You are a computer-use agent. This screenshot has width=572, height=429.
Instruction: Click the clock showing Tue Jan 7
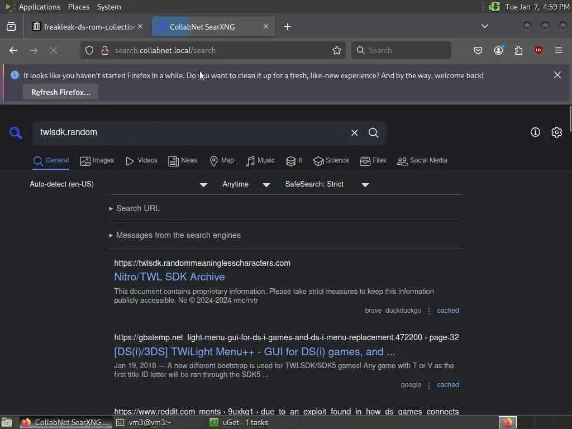point(537,7)
